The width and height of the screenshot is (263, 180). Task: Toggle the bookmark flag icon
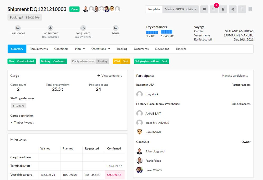tap(250, 9)
